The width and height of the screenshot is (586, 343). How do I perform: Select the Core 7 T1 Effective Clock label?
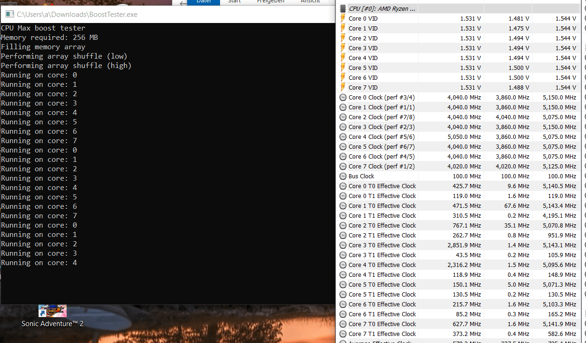click(x=382, y=334)
